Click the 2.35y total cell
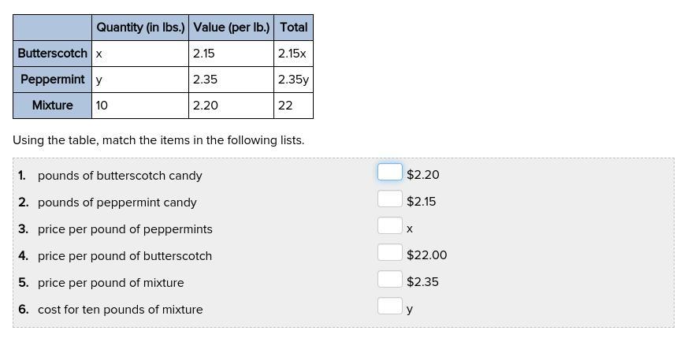The image size is (699, 353). [x=293, y=80]
